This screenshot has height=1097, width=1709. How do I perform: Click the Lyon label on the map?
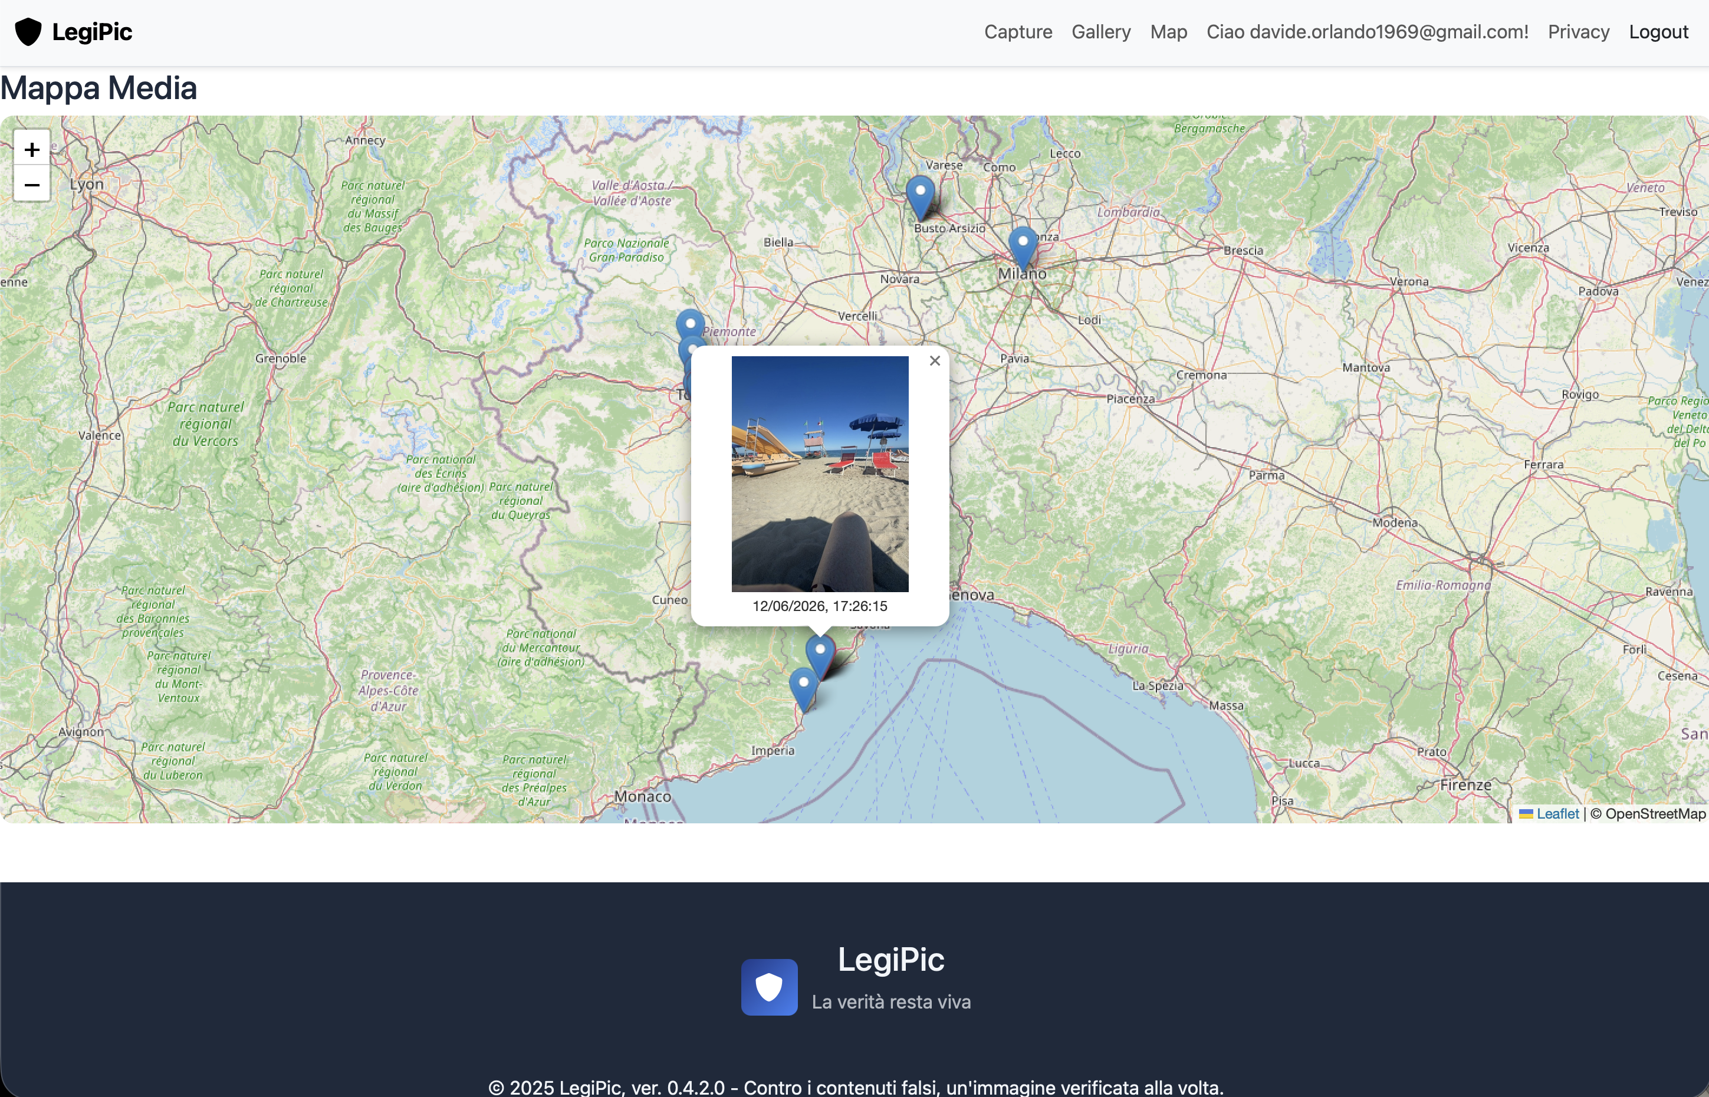(x=87, y=184)
